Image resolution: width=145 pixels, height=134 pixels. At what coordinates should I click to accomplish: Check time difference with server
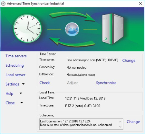[44, 83]
